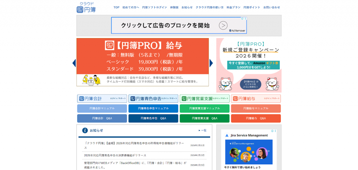Click 今すぐ無料で使い始めましょう ad text
Viewport: 358px width, 170px height.
pyautogui.click(x=242, y=167)
